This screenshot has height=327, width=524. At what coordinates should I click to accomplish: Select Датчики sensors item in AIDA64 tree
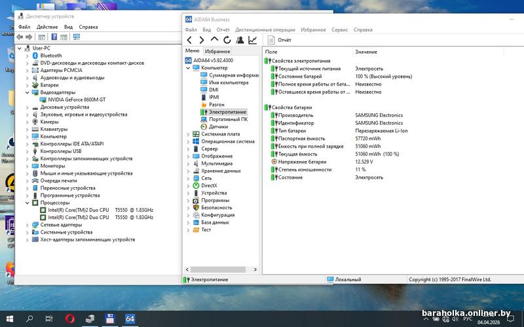[x=218, y=127]
